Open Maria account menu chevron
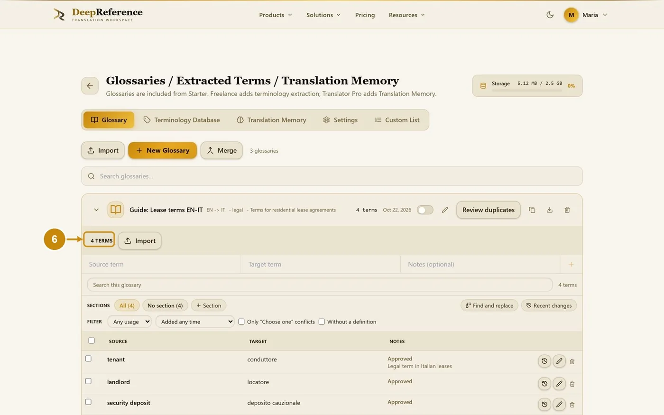The width and height of the screenshot is (664, 415). point(605,15)
